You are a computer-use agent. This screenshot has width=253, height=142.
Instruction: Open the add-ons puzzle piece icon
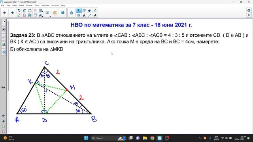[71, 13]
